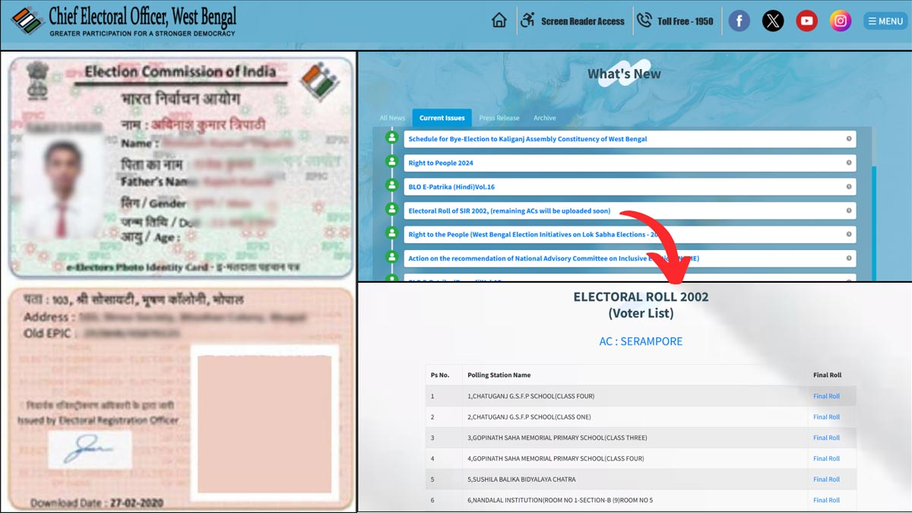Click the clock icon on Kaliganj Bye-Election row
Screen dimensions: 912x513
pyautogui.click(x=849, y=139)
